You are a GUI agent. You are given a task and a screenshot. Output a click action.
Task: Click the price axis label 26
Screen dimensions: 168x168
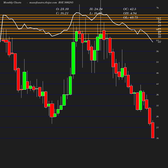[158, 117]
